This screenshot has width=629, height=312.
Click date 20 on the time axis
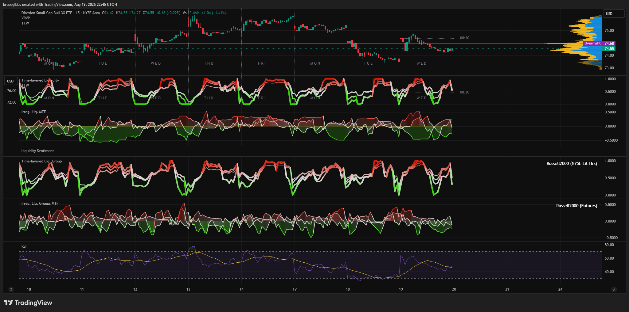click(454, 289)
